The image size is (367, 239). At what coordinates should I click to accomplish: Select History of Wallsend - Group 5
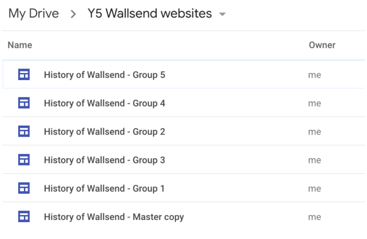point(184,74)
